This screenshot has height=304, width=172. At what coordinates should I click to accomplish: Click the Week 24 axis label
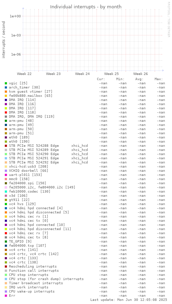(82, 74)
